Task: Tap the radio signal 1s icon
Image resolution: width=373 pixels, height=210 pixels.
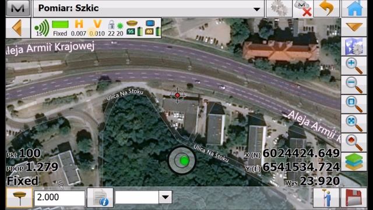Action: (41, 28)
